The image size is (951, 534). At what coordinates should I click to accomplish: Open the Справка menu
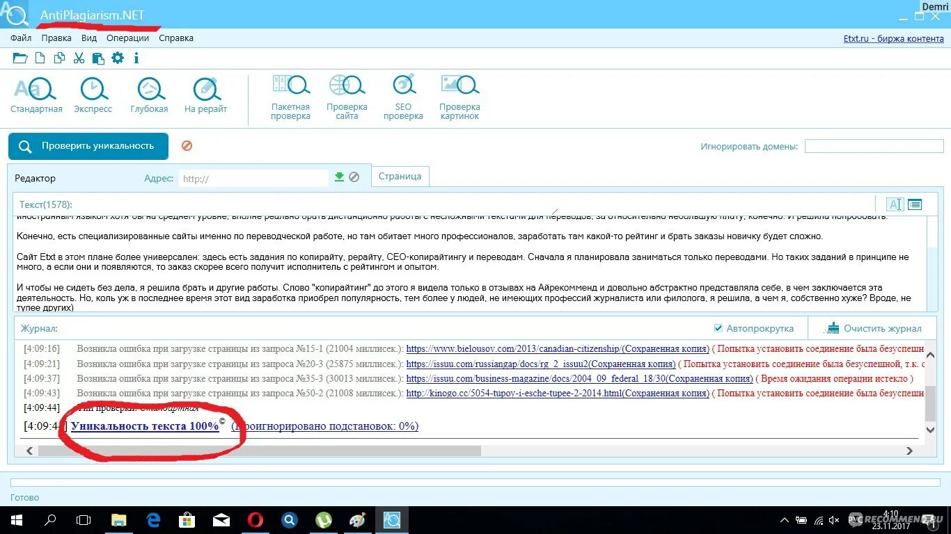click(x=176, y=38)
